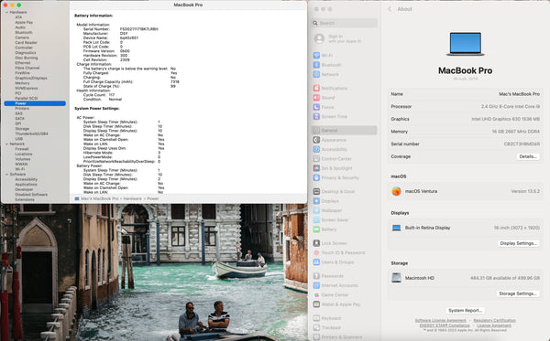Click Sign in with your Apple ID

pos(337,38)
